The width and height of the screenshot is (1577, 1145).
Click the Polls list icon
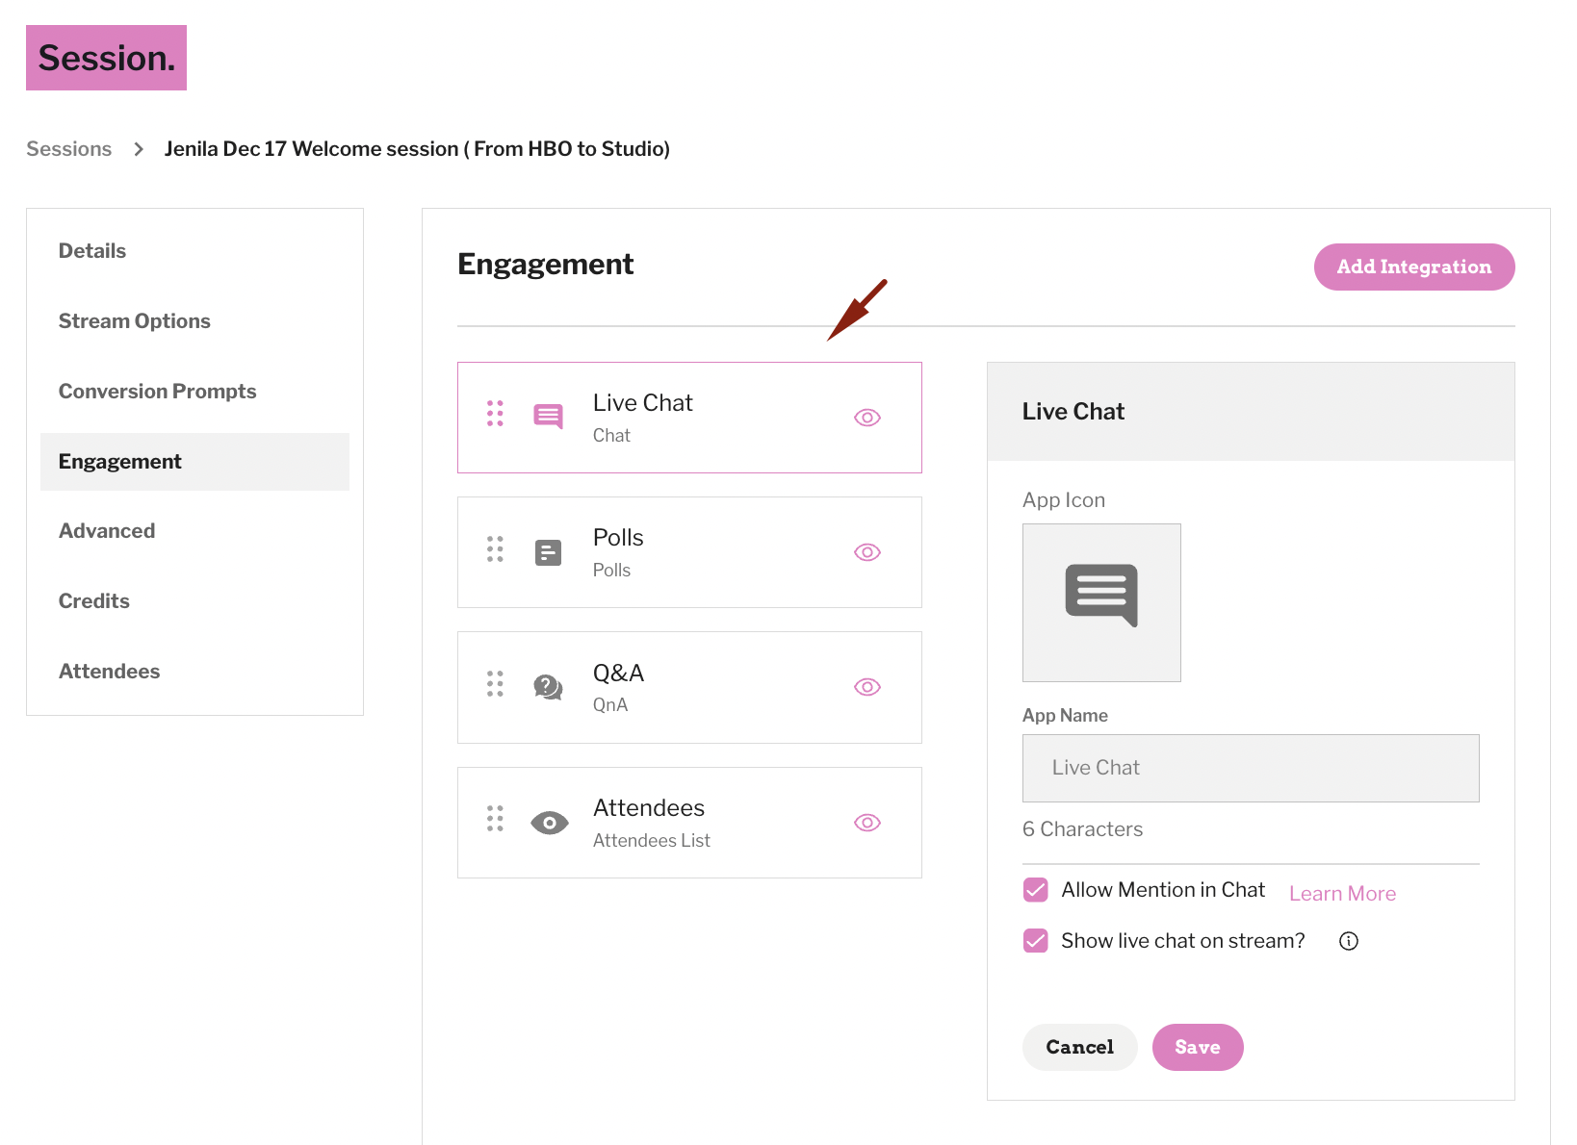click(x=549, y=552)
